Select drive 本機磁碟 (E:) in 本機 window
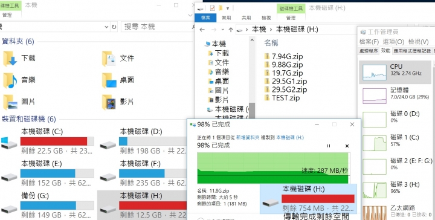435x220 pixels. click(x=48, y=173)
